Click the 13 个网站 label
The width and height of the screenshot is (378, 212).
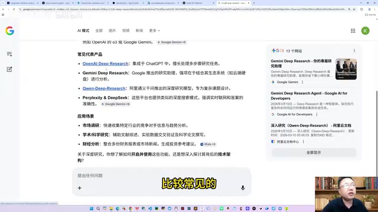click(294, 51)
